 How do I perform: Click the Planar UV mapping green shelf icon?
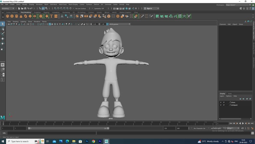[157, 16]
